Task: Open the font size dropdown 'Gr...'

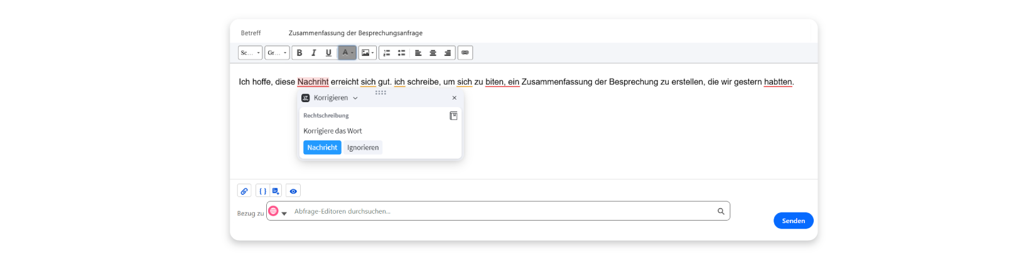Action: pyautogui.click(x=277, y=53)
